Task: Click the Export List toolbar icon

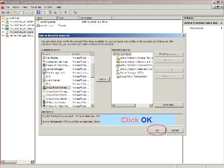Action: pyautogui.click(x=31, y=13)
